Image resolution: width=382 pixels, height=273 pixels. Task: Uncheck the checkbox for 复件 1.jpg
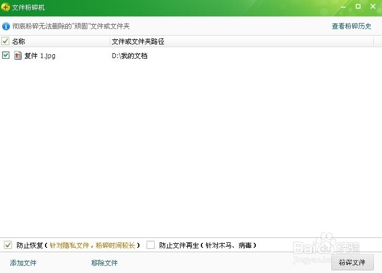(x=5, y=55)
